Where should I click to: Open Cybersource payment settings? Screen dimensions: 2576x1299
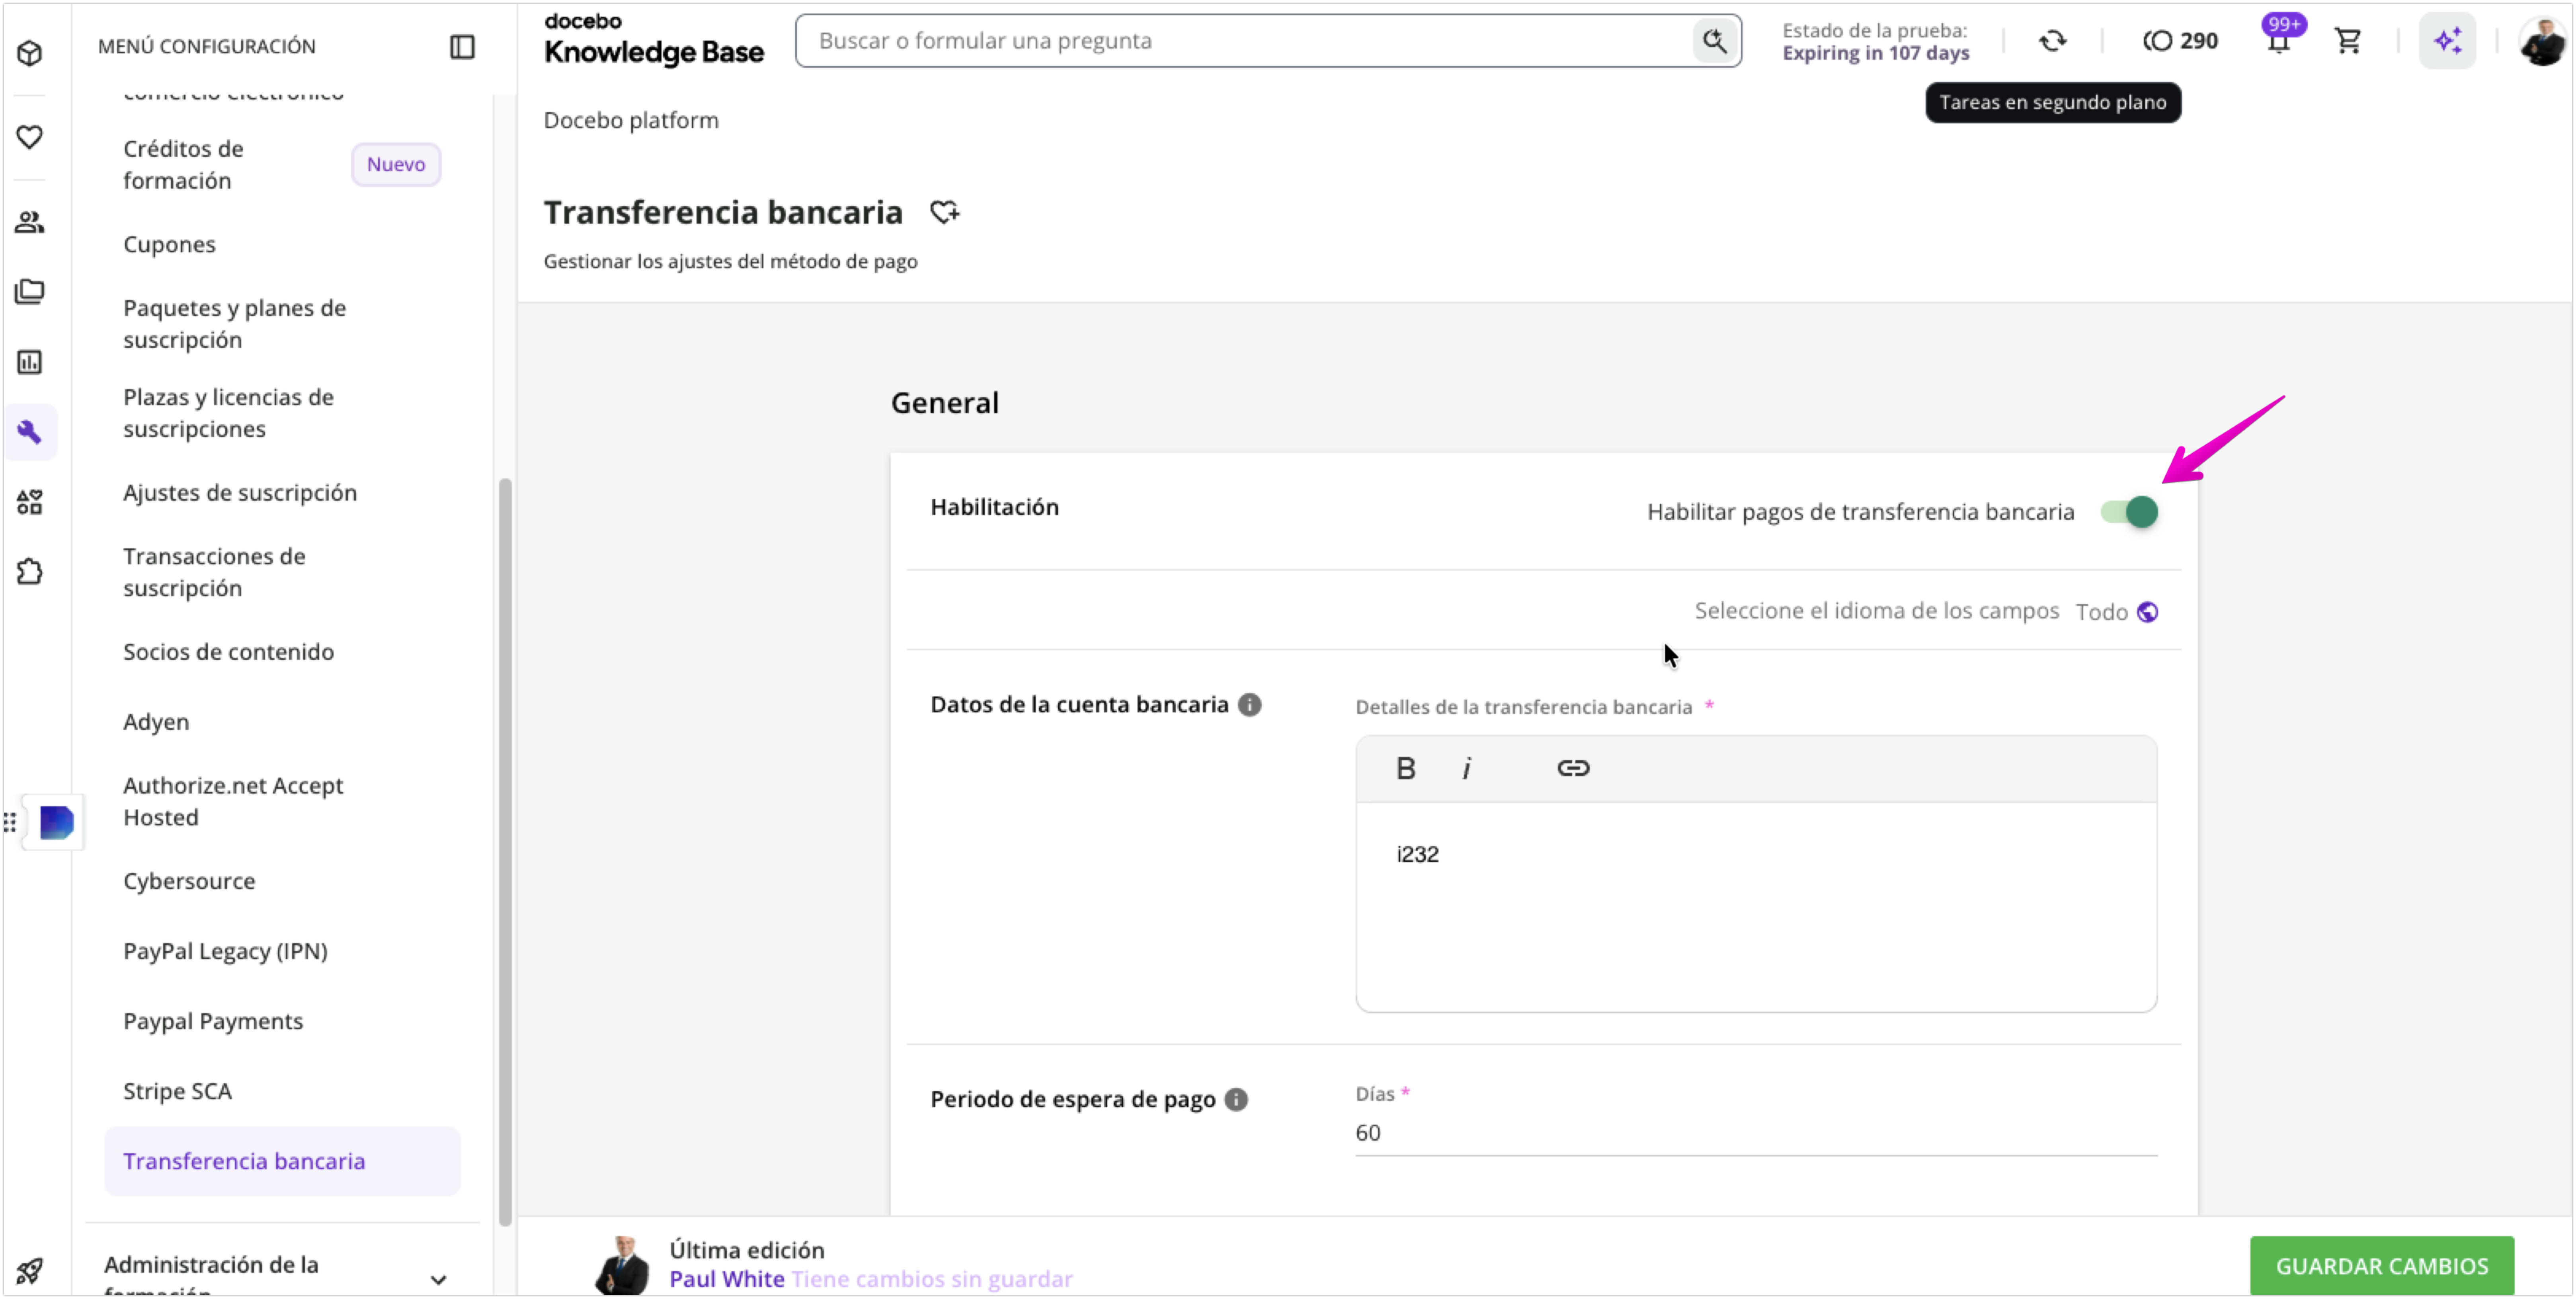pos(189,881)
